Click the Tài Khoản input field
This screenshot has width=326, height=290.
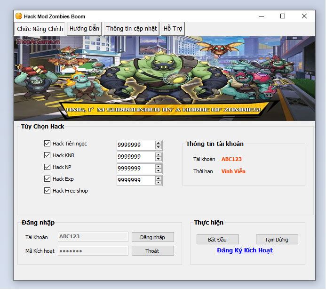tap(93, 237)
